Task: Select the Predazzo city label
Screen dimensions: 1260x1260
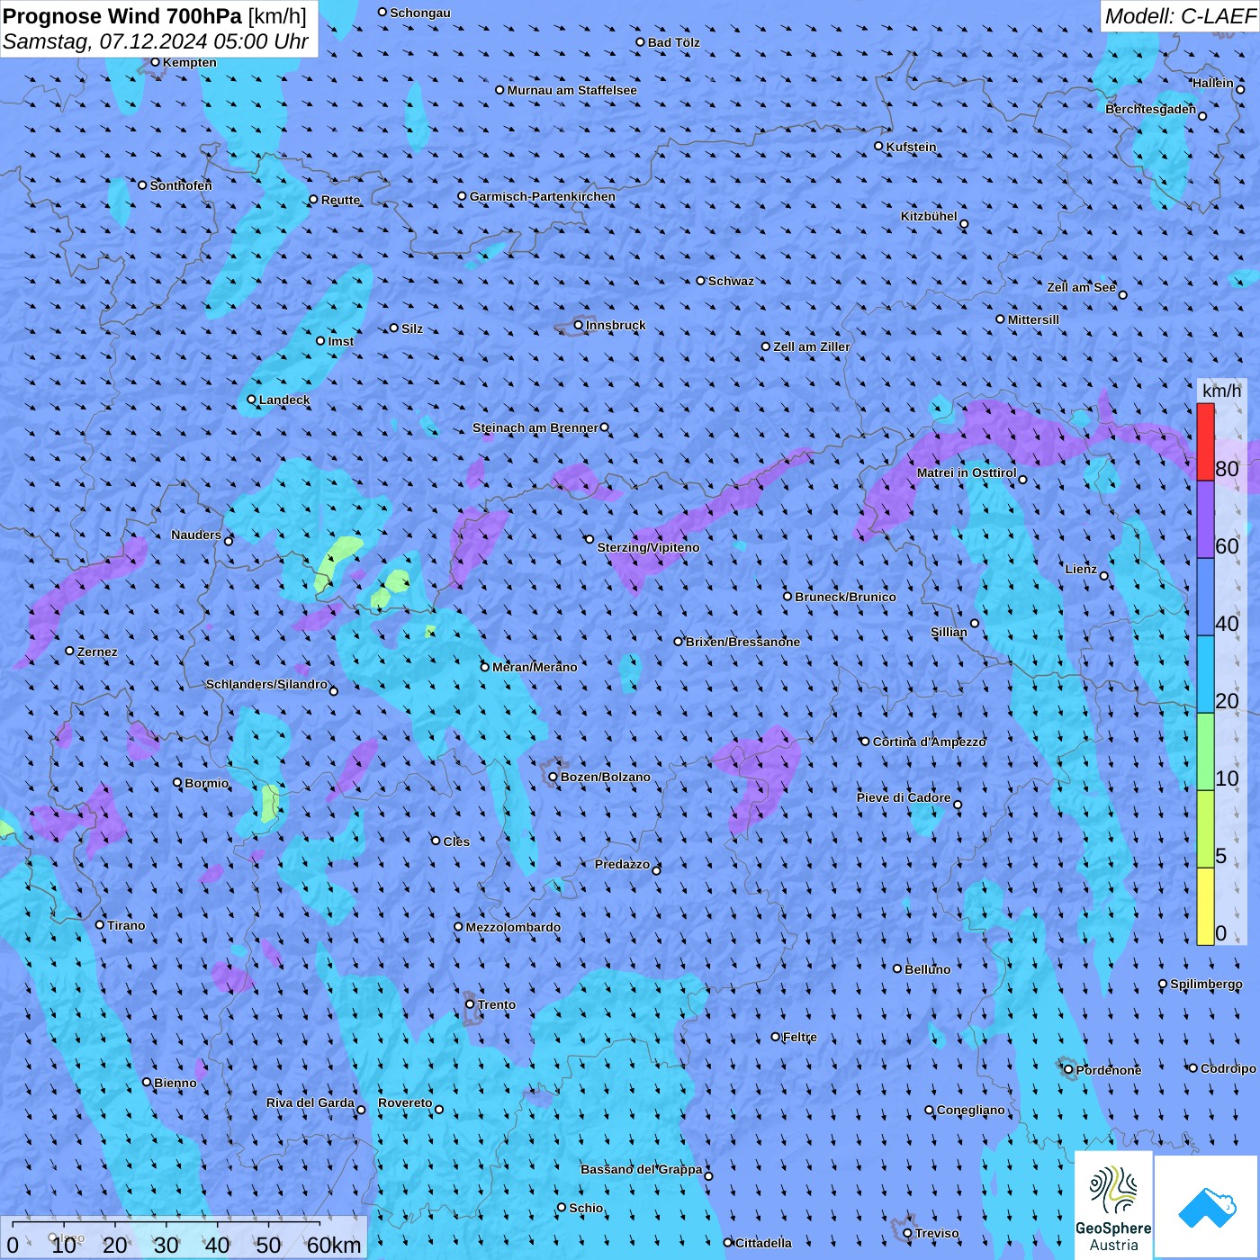Action: (x=622, y=864)
